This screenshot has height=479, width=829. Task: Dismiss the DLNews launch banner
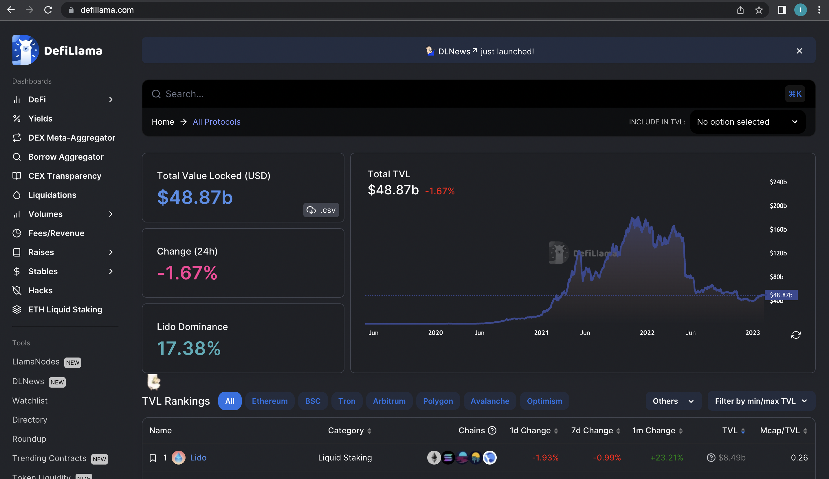(799, 51)
